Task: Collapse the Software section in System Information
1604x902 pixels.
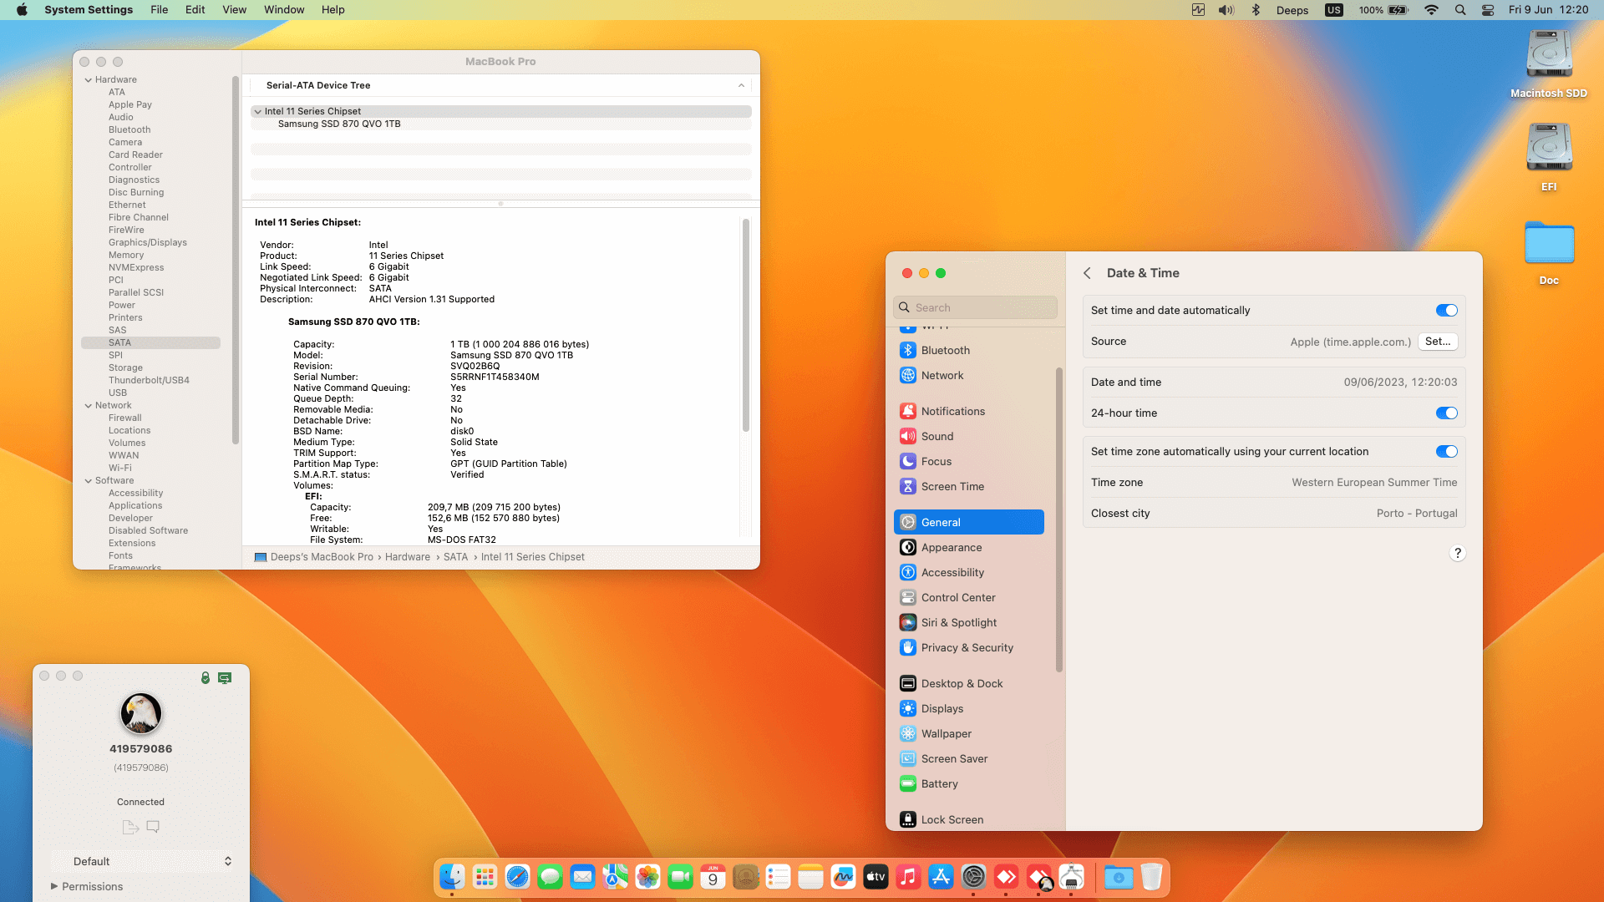Action: [x=88, y=480]
